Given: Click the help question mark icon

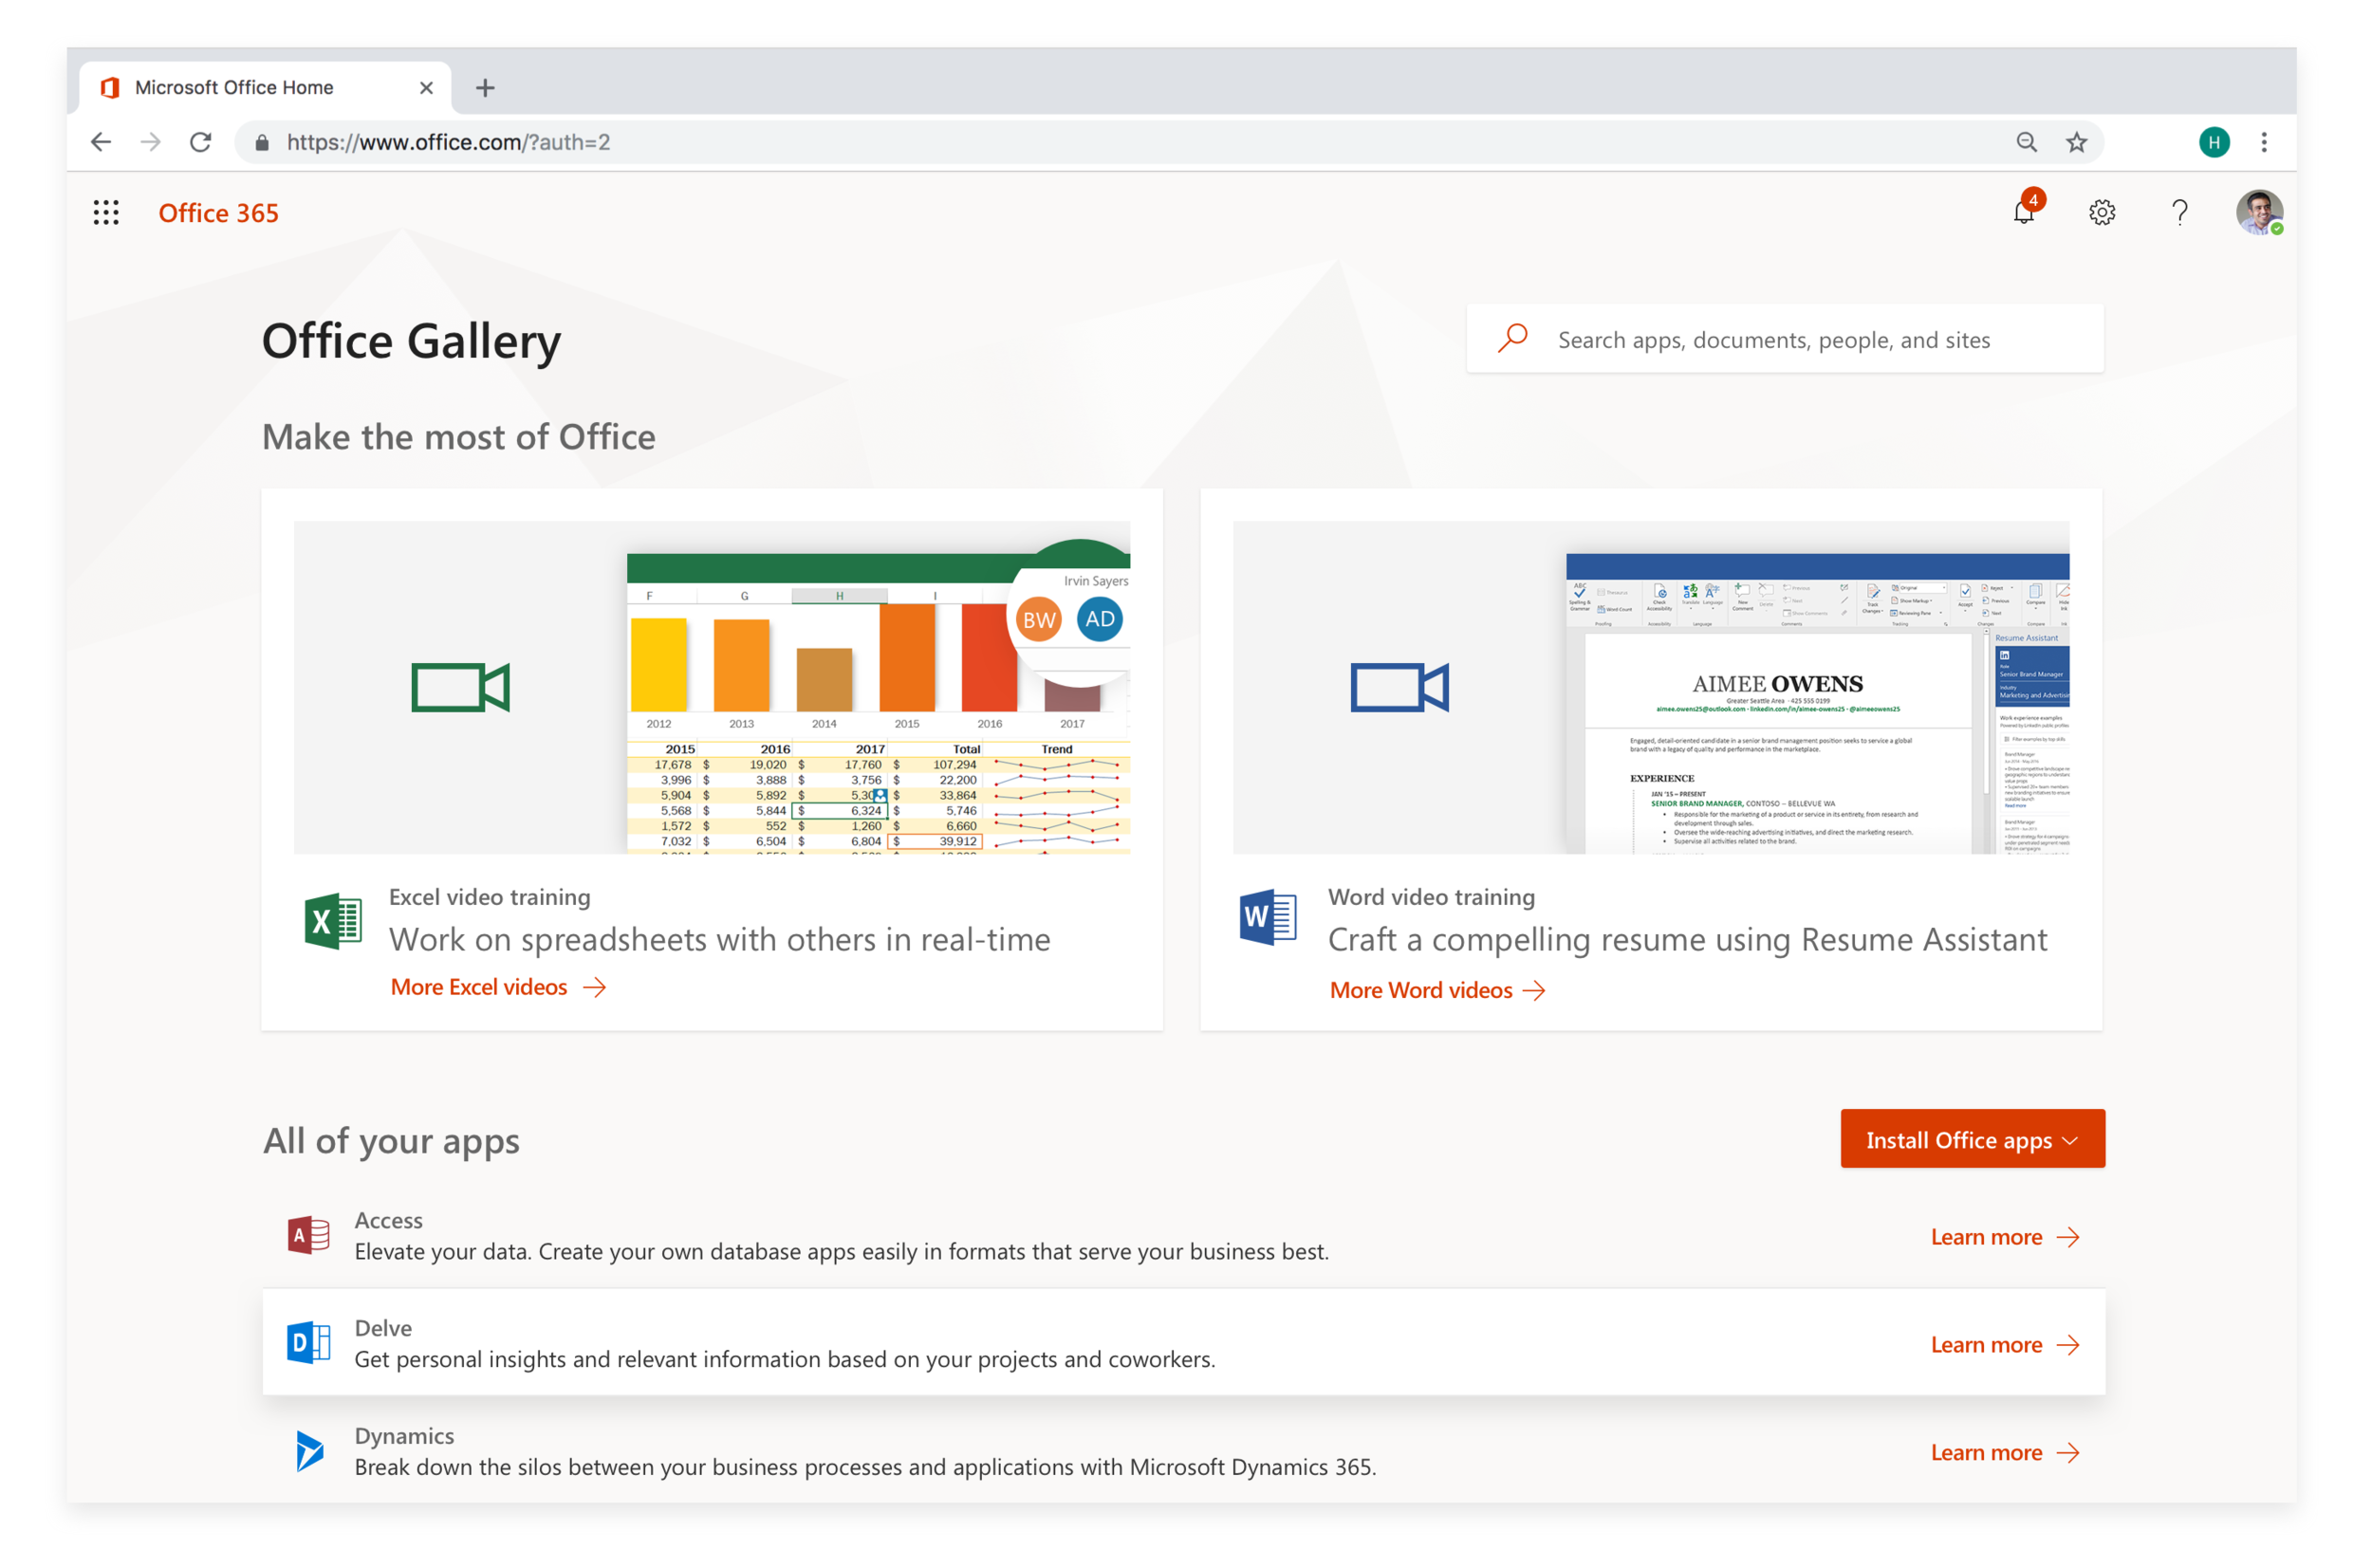Looking at the screenshot, I should 2179,212.
